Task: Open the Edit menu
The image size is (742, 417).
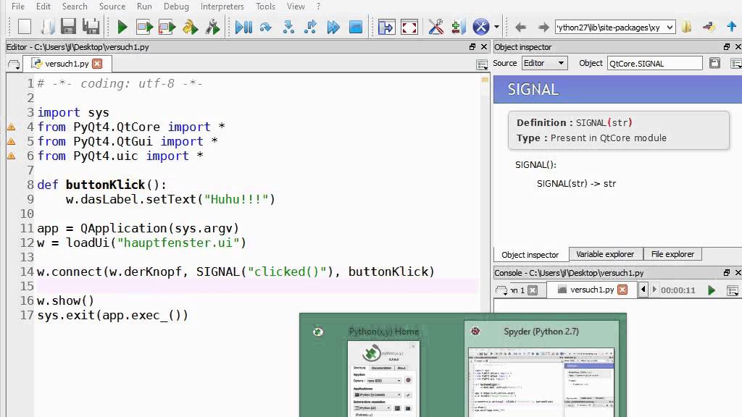Action: [x=43, y=6]
